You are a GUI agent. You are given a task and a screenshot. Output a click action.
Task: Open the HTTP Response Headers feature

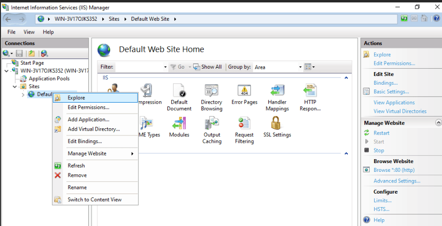pyautogui.click(x=310, y=97)
